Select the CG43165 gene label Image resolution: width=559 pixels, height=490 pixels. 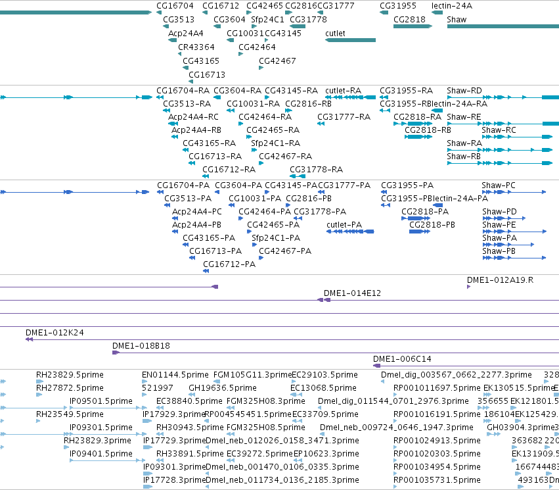click(x=201, y=61)
